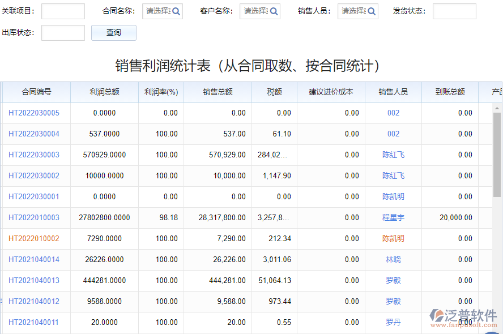Open contract HT2022030005
Image resolution: width=503 pixels, height=334 pixels.
(x=35, y=113)
